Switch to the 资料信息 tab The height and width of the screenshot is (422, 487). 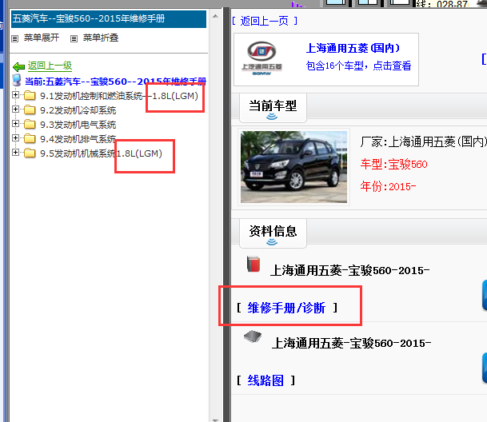[273, 233]
